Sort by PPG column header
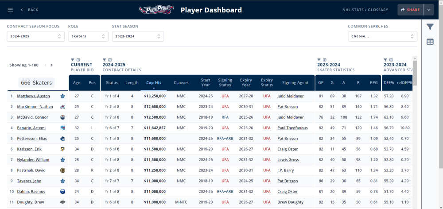This screenshot has height=209, width=443. click(373, 83)
